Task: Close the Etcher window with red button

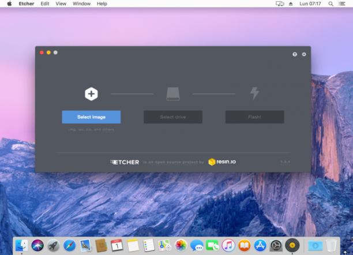Action: [x=42, y=52]
